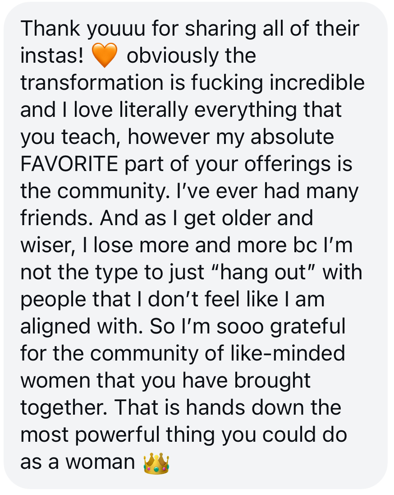394x495 pixels.
Task: Click the gold crown emoji
Action: point(156,463)
